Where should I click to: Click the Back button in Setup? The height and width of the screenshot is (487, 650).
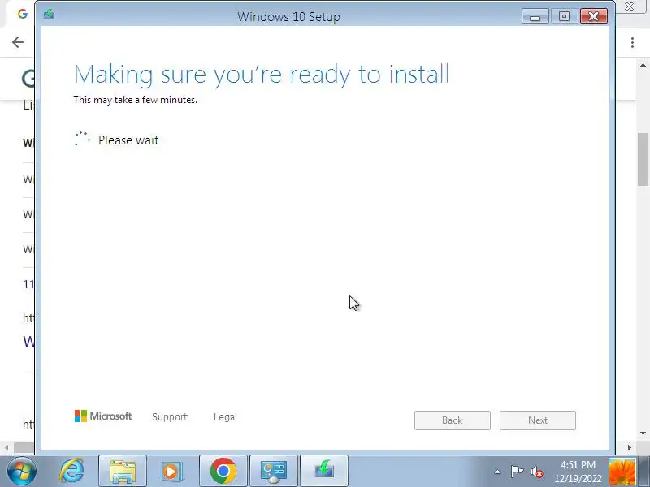point(453,420)
